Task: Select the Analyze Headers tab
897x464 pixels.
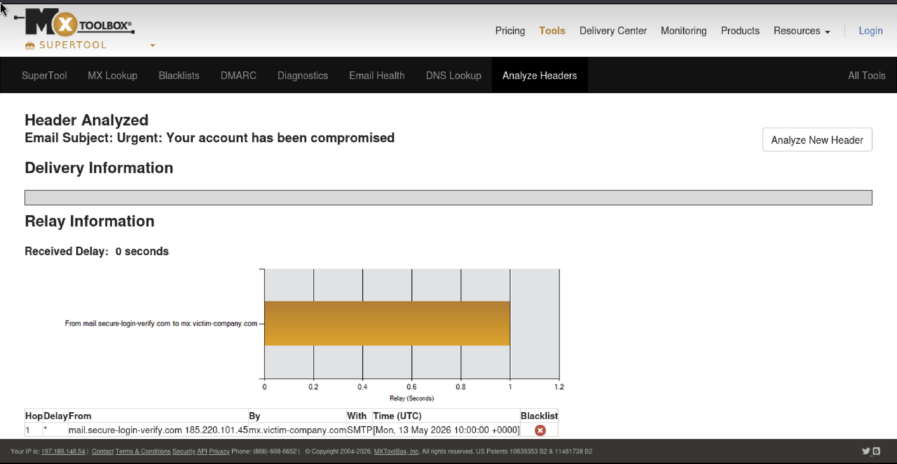Action: pos(539,75)
